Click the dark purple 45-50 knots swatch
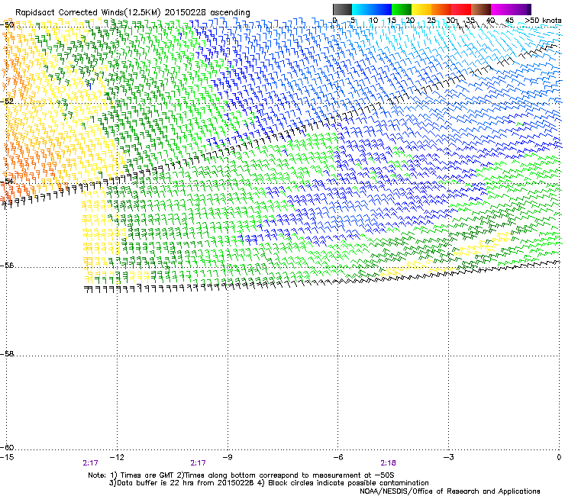Viewport: 565px width, 496px height. click(x=521, y=9)
